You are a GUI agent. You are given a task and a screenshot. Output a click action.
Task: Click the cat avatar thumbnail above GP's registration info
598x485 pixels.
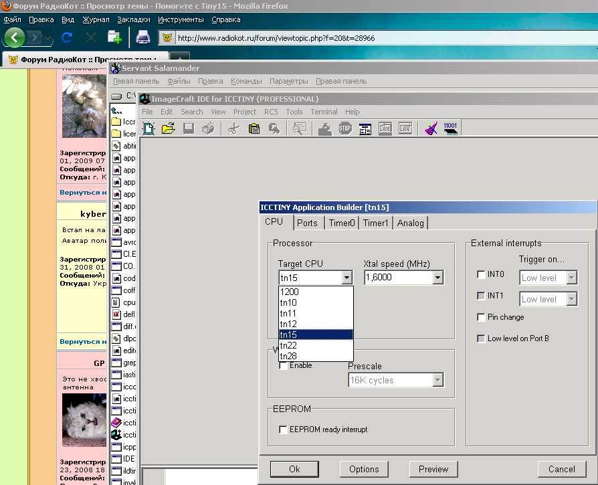(x=84, y=420)
